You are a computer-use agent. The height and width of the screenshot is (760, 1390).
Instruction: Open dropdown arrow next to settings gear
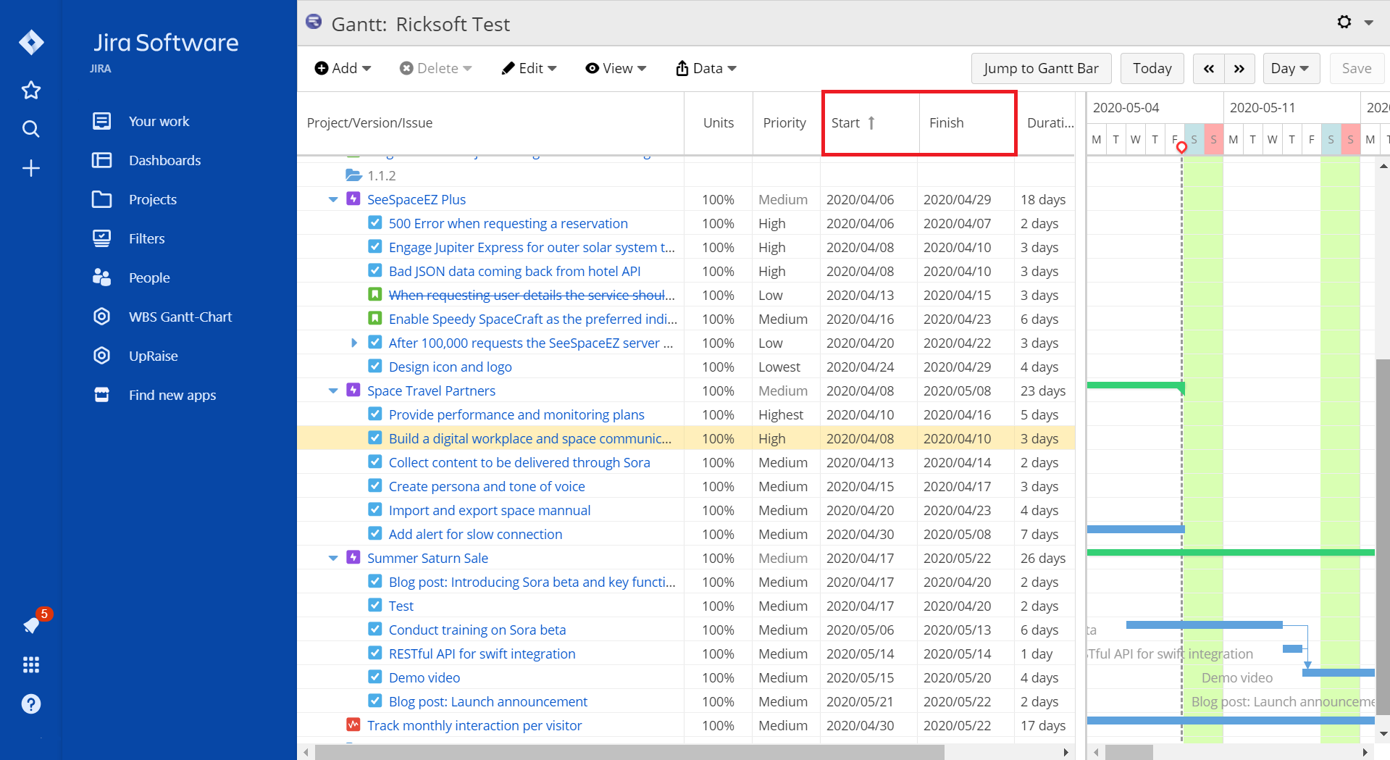coord(1369,22)
